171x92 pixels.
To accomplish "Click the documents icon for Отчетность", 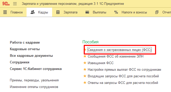I will [x=157, y=12].
